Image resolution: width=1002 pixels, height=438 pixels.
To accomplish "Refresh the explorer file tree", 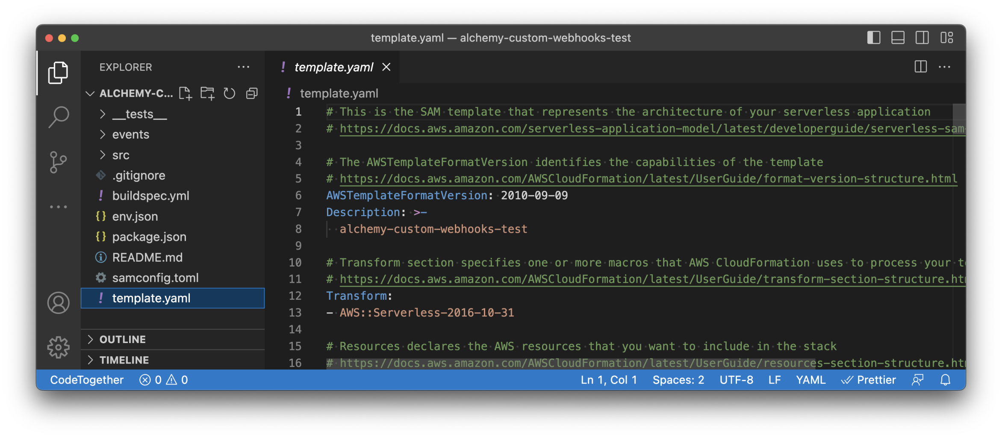I will click(x=230, y=93).
